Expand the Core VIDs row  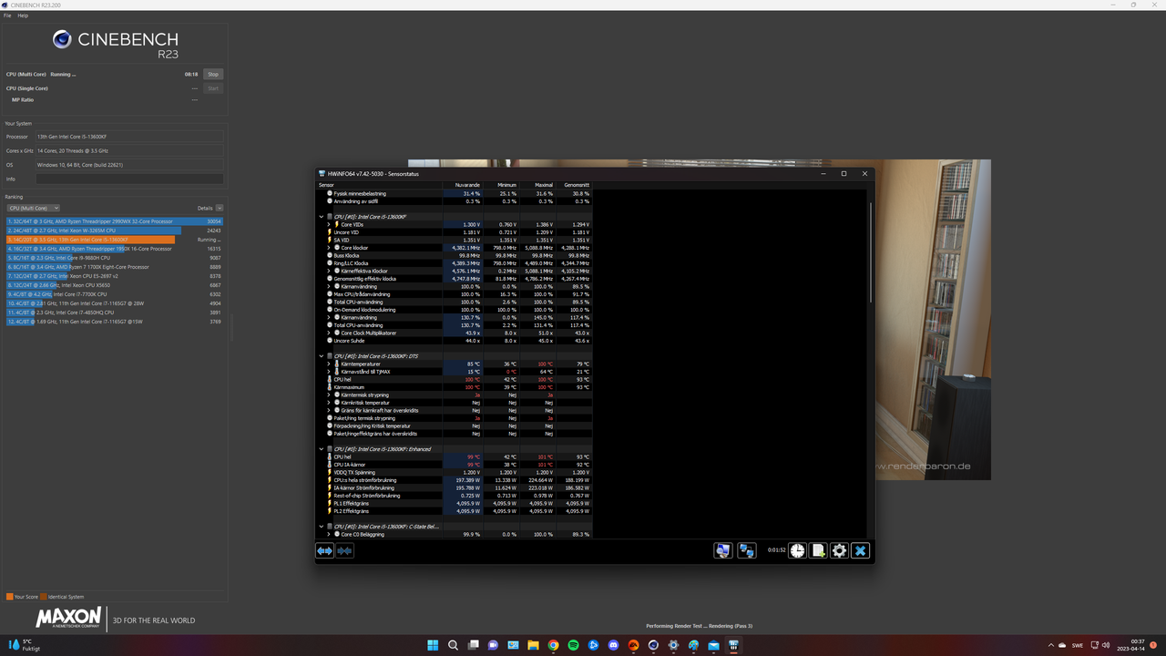pos(329,224)
